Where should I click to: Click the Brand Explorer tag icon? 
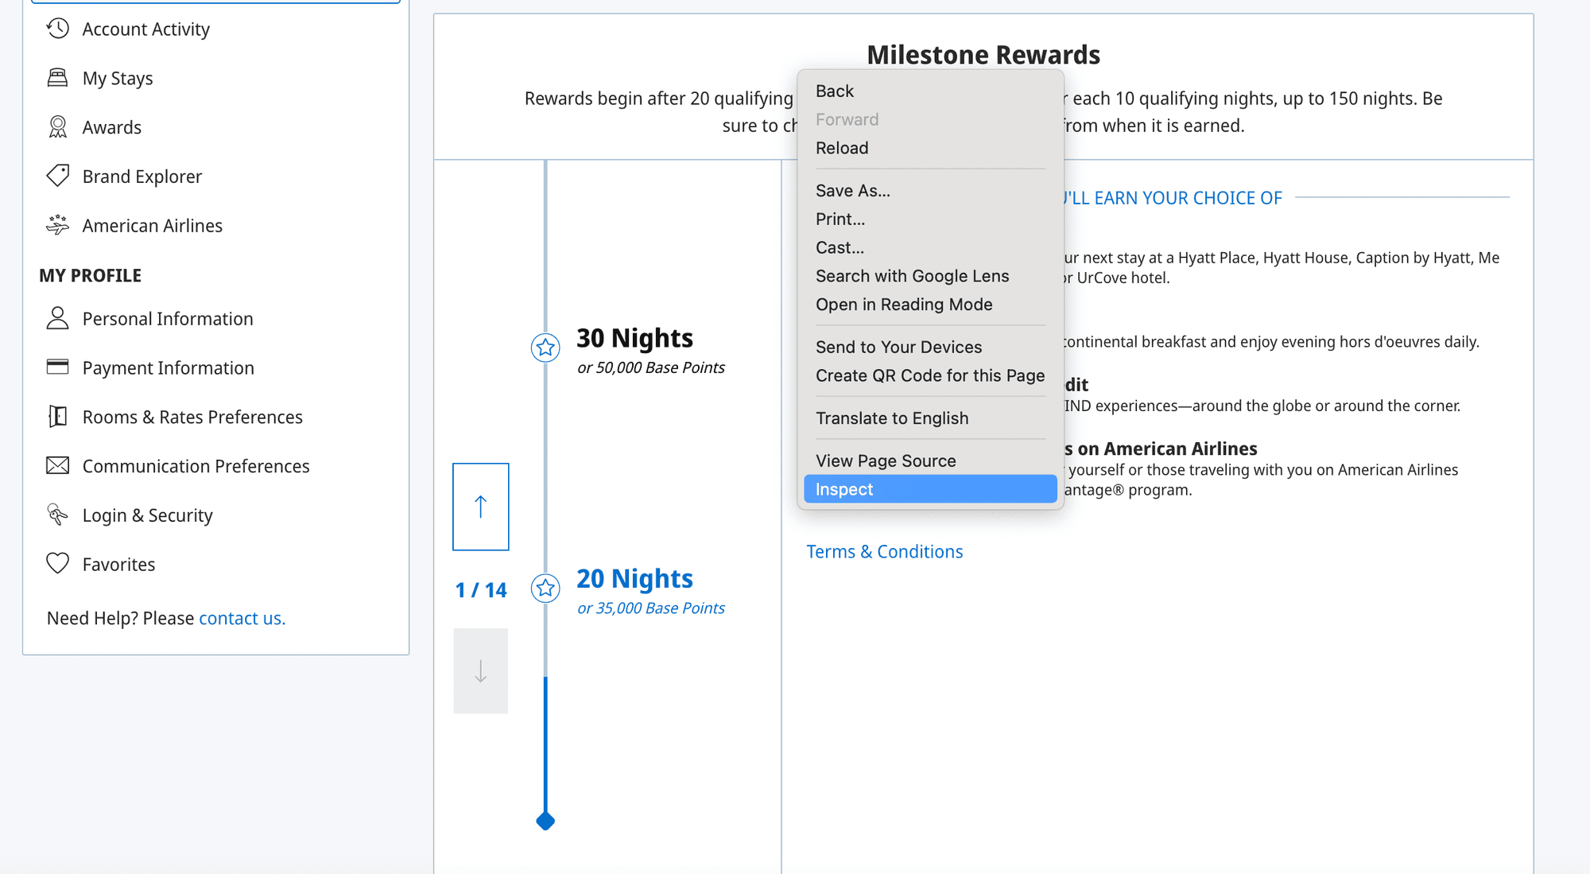pyautogui.click(x=57, y=176)
